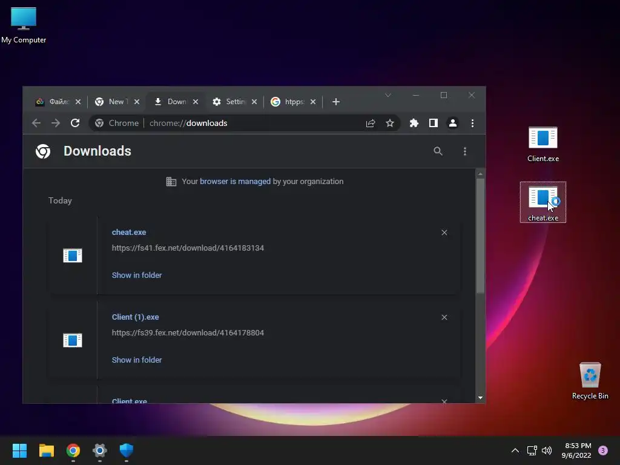Click the cheat.exe file icon in list
Screen dimensions: 620x465
(73, 256)
